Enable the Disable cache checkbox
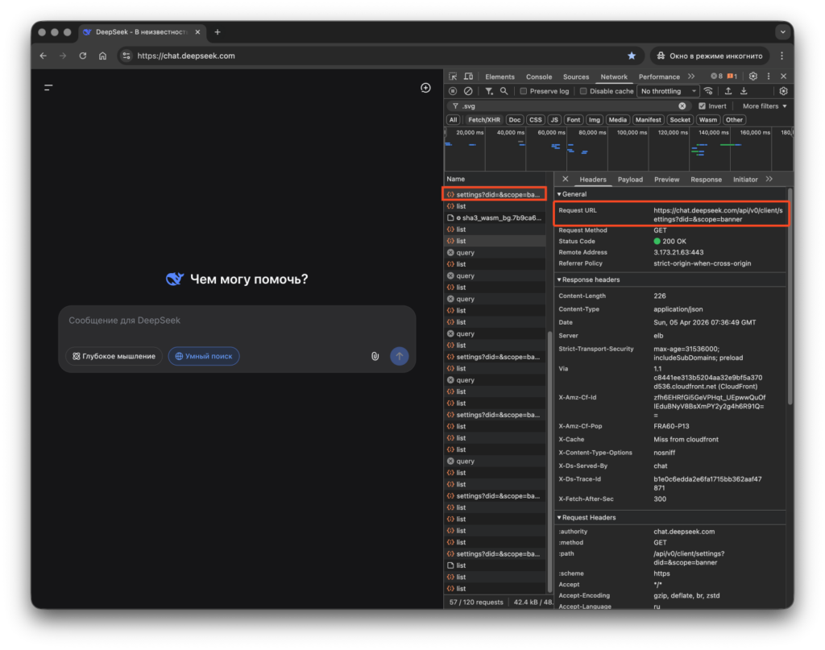Viewport: 825px width, 650px height. pos(583,92)
